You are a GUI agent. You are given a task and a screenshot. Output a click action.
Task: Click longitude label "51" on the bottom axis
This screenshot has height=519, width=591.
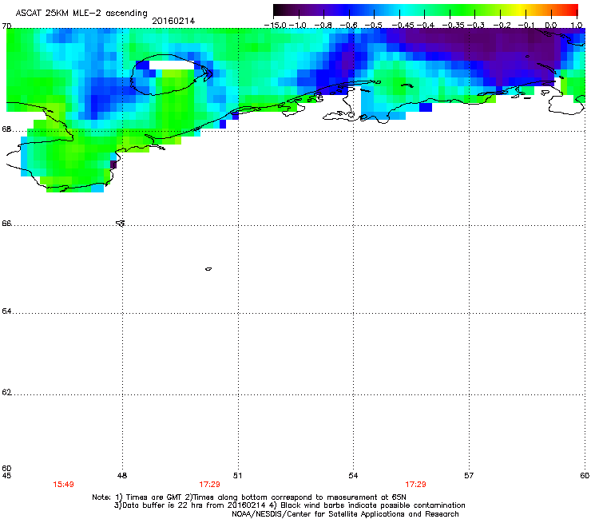point(237,476)
